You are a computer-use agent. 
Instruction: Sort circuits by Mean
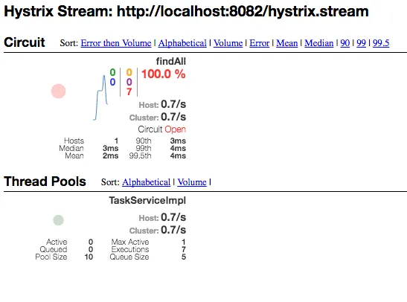point(286,43)
